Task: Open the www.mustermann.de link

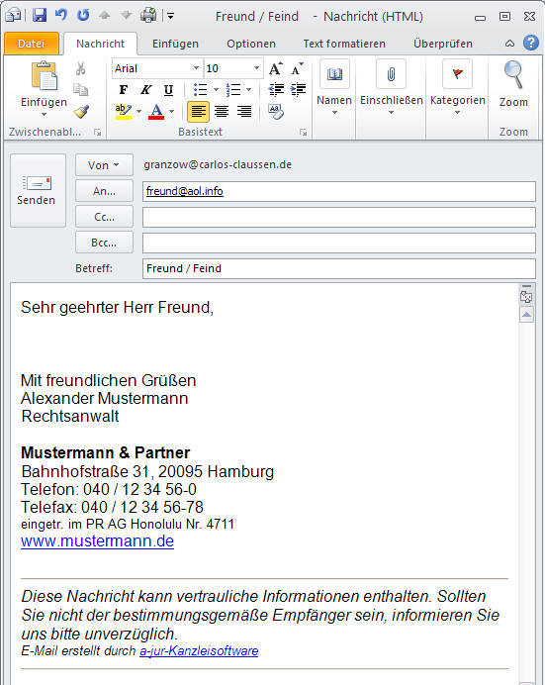Action: (x=97, y=541)
